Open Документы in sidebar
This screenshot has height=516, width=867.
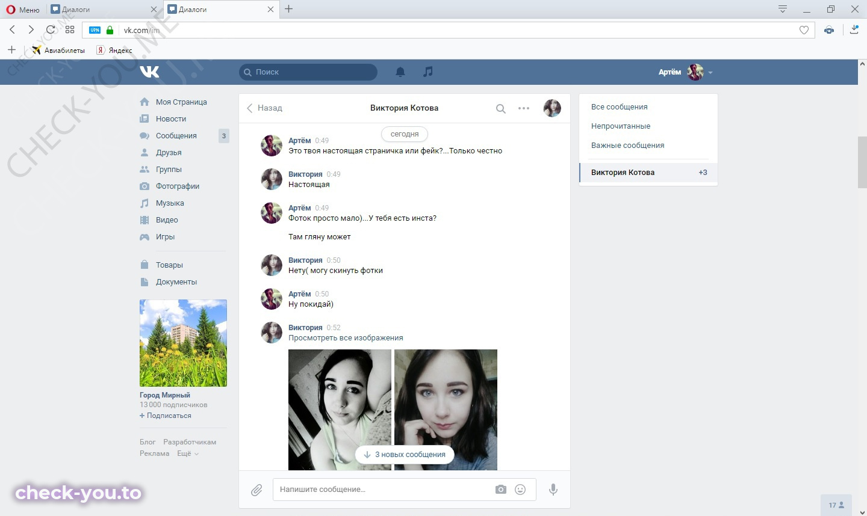click(x=176, y=281)
